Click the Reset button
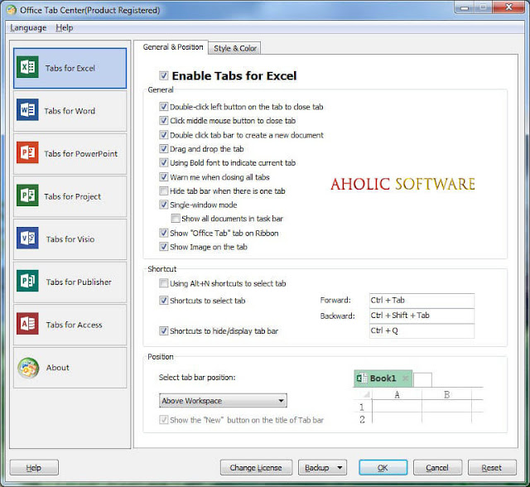 (492, 468)
